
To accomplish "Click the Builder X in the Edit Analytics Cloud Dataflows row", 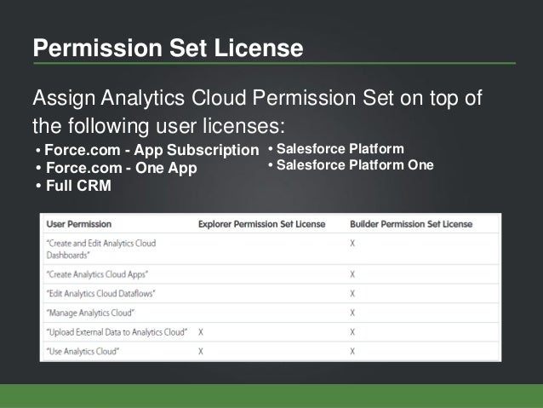I will [352, 294].
